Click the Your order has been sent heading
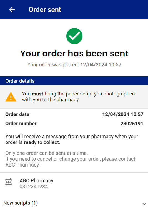148x209 pixels. [74, 54]
